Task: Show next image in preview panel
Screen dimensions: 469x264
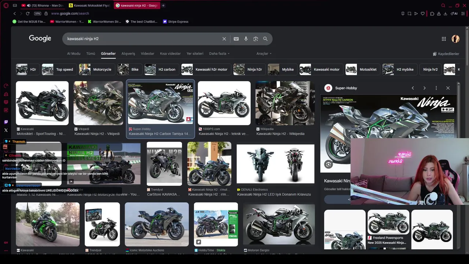Action: [x=424, y=88]
